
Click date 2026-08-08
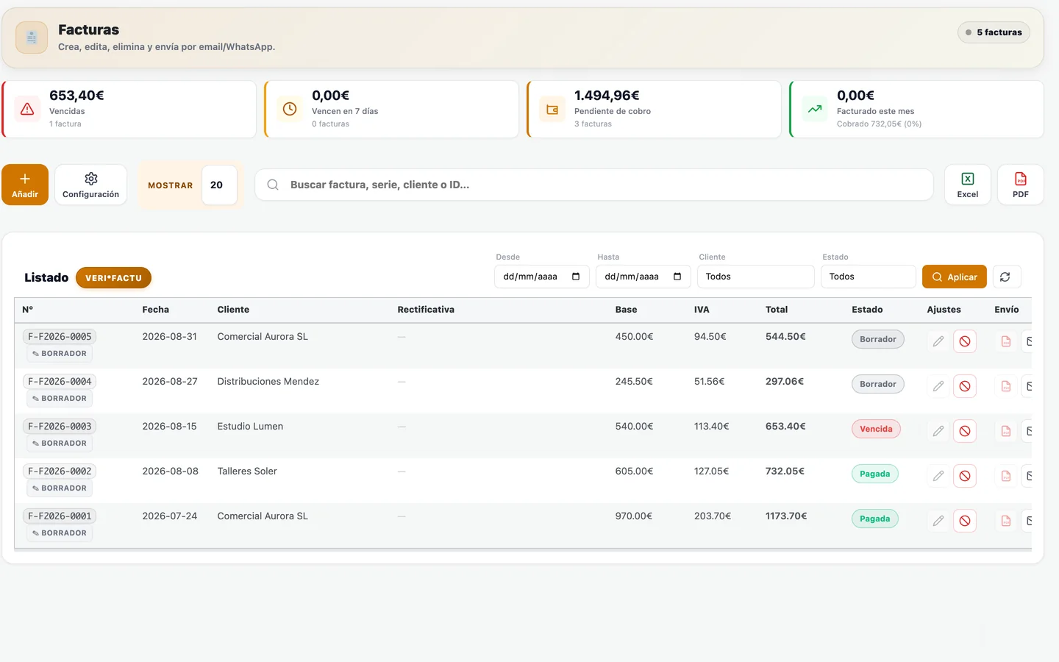tap(170, 471)
